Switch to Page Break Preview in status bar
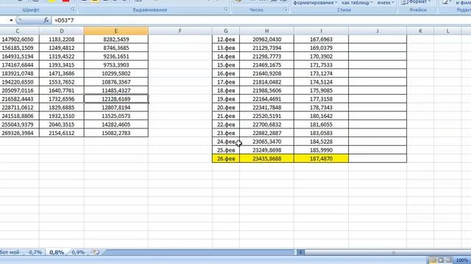Viewport: 471px width, 264px height. (448, 260)
